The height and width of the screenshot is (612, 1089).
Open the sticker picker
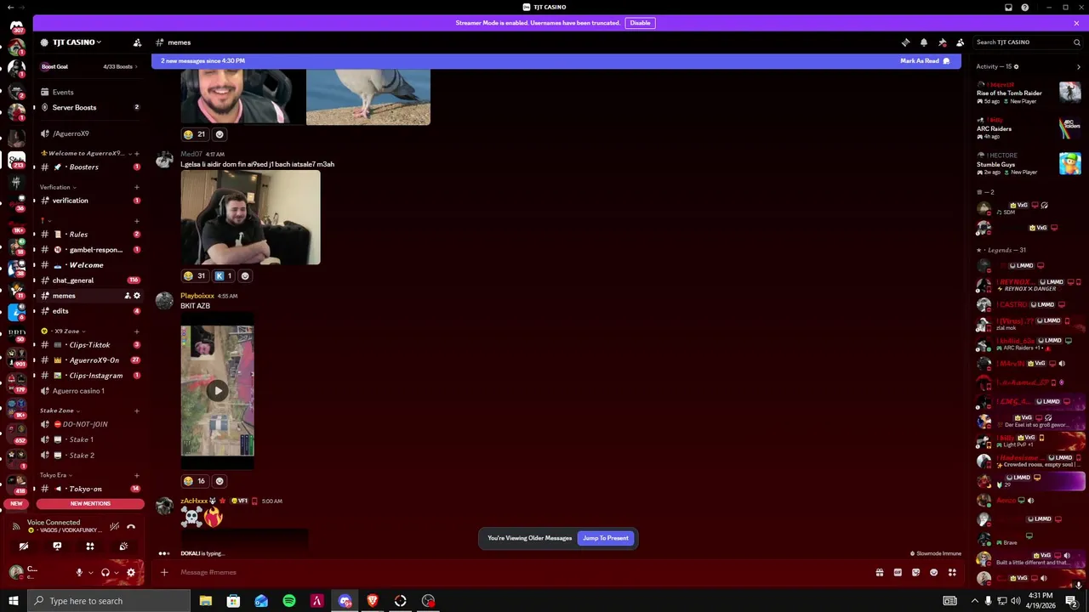[915, 572]
